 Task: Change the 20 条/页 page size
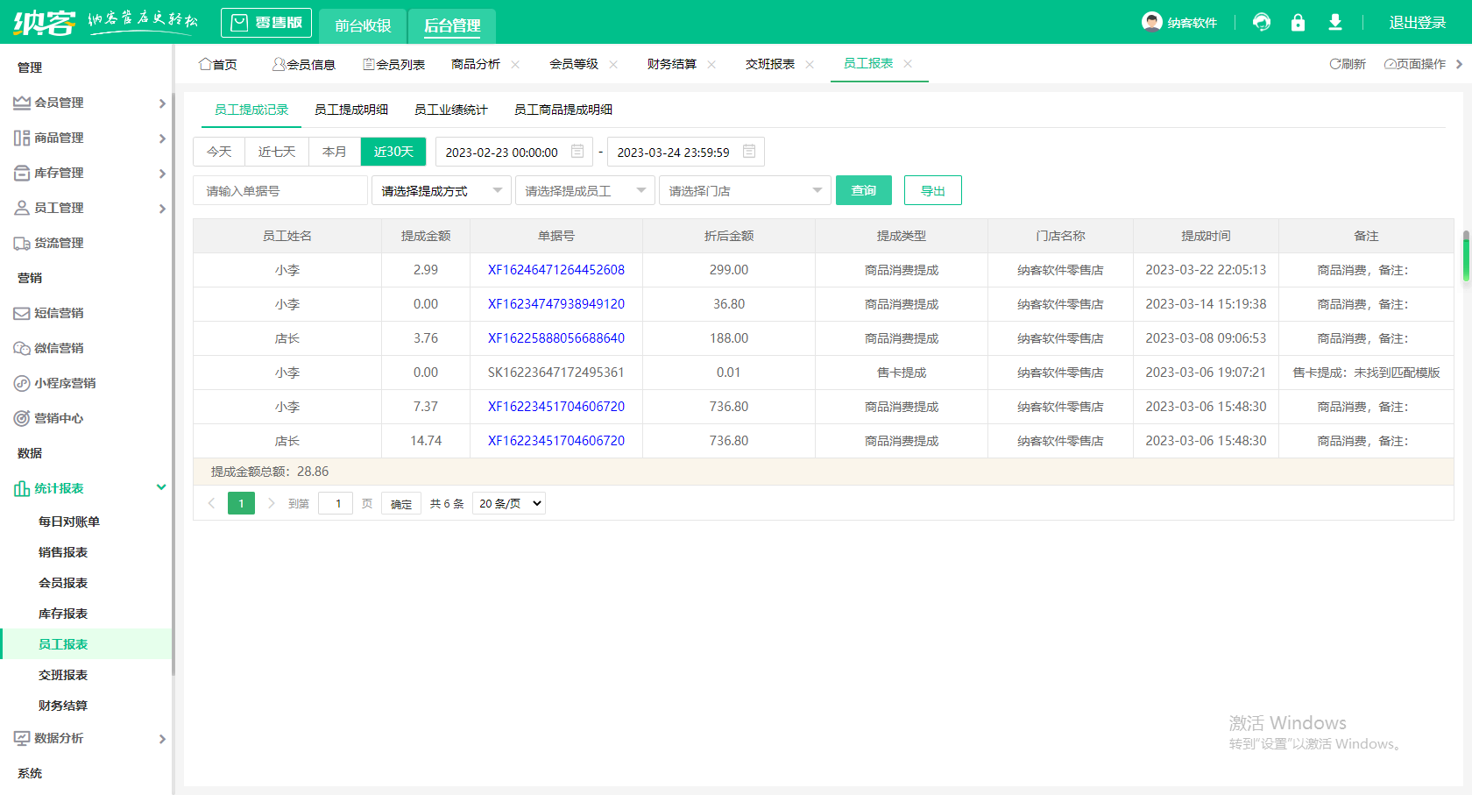click(509, 503)
